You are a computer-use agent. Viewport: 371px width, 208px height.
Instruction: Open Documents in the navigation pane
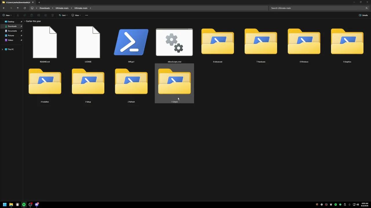pos(12,31)
